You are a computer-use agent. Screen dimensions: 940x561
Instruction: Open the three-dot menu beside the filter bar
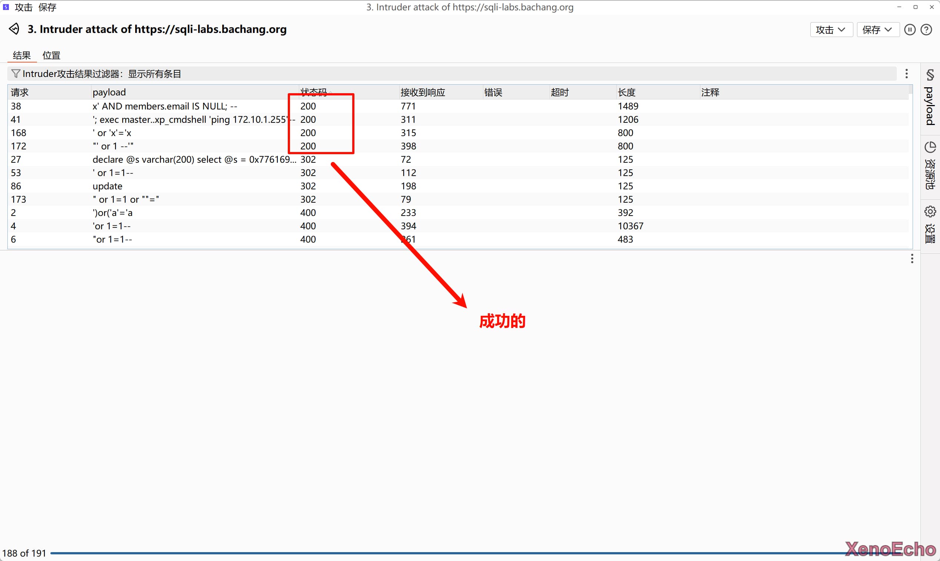[x=906, y=73]
